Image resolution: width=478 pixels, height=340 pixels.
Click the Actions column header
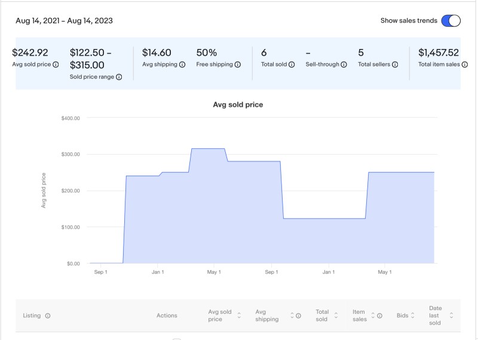click(167, 316)
